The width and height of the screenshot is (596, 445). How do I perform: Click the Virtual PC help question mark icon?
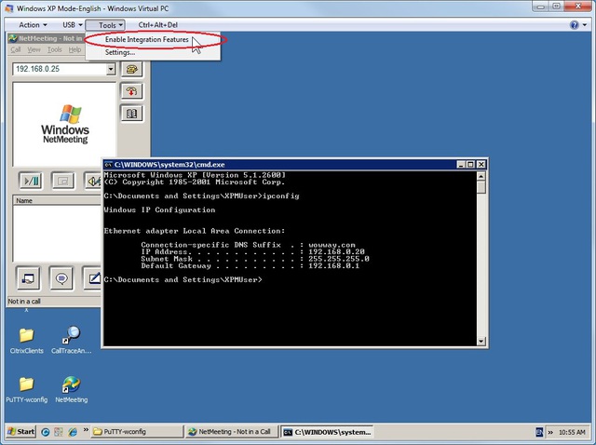coord(575,25)
